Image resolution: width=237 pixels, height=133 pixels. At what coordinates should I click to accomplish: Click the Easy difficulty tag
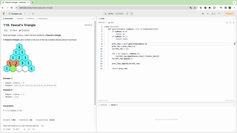tap(6, 30)
